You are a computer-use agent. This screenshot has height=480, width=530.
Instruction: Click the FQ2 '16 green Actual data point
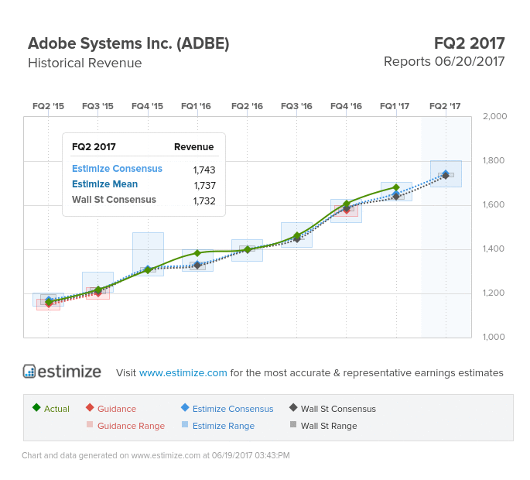(x=247, y=249)
